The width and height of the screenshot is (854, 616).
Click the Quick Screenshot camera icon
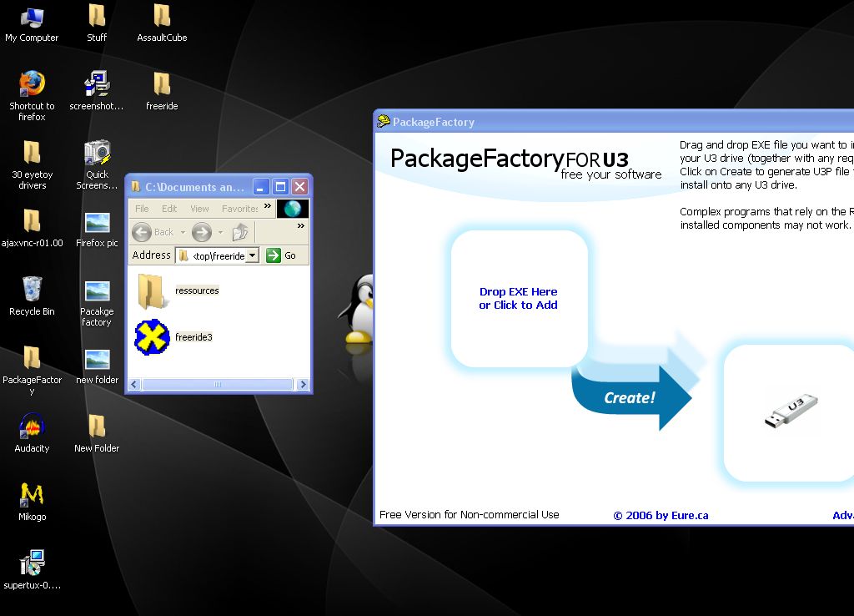[97, 164]
